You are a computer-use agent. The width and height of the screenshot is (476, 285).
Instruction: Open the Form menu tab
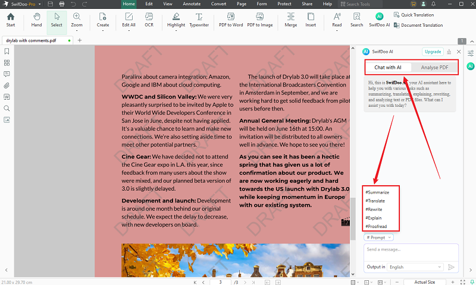[262, 4]
